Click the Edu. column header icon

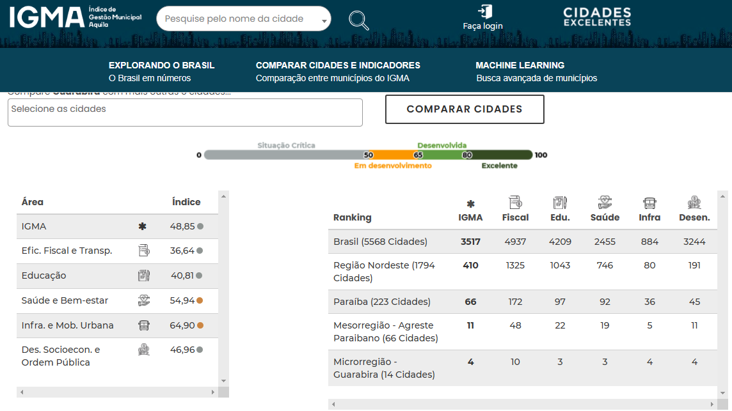[x=560, y=203]
